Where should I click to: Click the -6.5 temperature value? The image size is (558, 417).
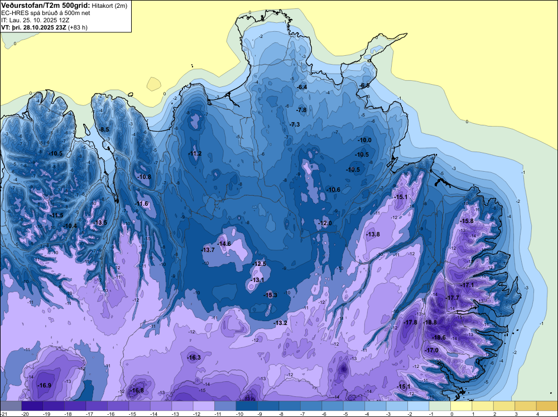pyautogui.click(x=364, y=86)
